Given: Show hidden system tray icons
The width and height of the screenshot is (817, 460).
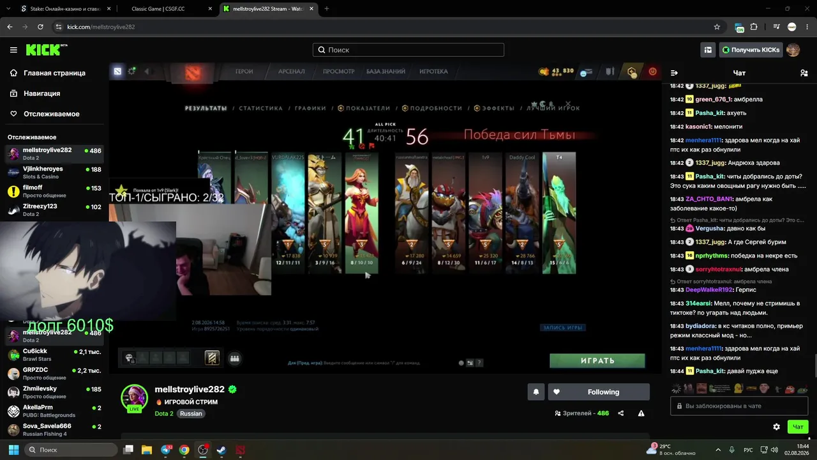Looking at the screenshot, I should pos(718,450).
